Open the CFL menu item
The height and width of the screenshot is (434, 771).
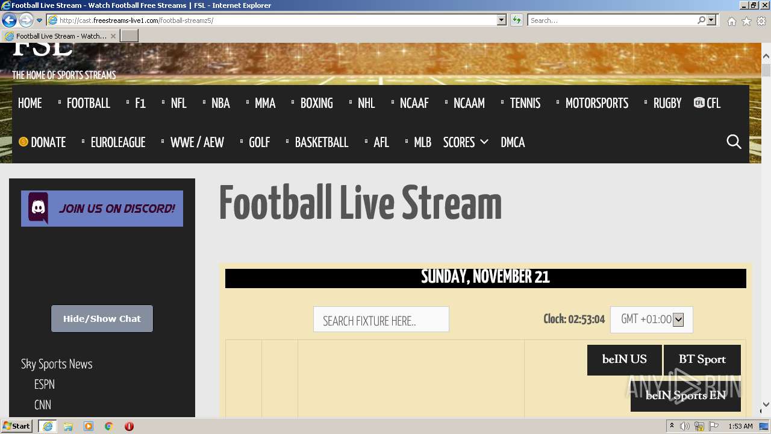pyautogui.click(x=708, y=103)
